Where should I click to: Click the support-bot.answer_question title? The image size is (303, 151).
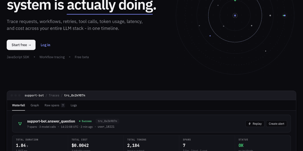click(x=51, y=121)
